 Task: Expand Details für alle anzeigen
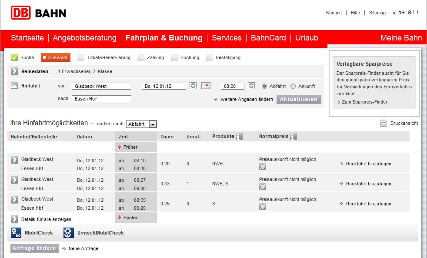tap(14, 219)
